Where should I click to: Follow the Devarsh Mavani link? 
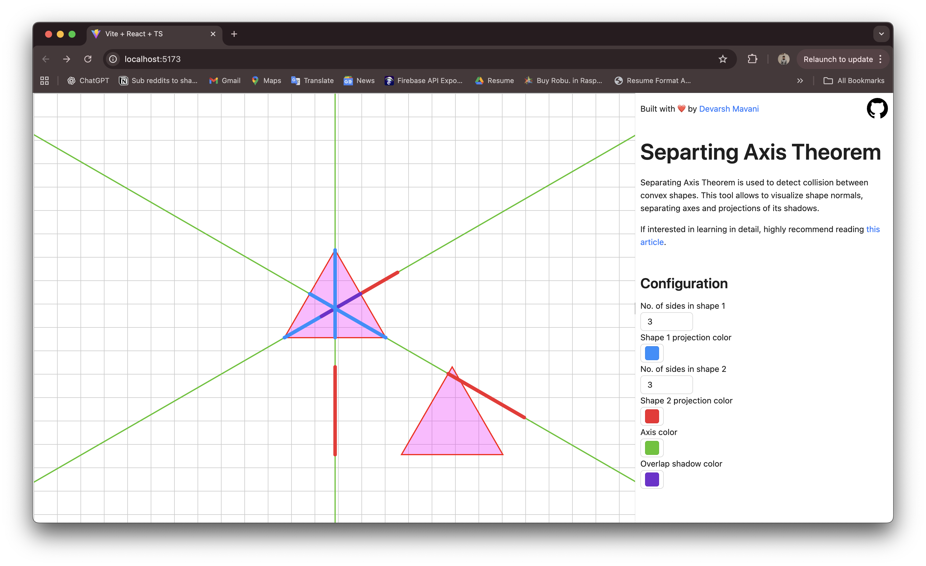click(x=729, y=109)
